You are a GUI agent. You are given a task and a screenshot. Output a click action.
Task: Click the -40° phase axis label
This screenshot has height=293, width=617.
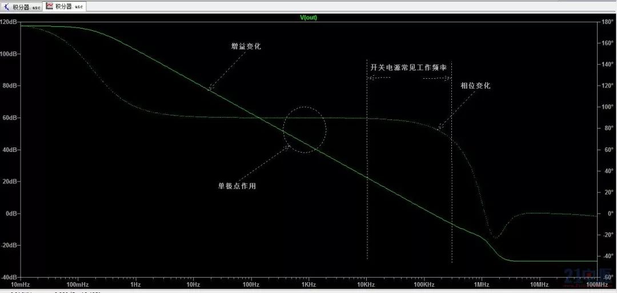click(608, 256)
